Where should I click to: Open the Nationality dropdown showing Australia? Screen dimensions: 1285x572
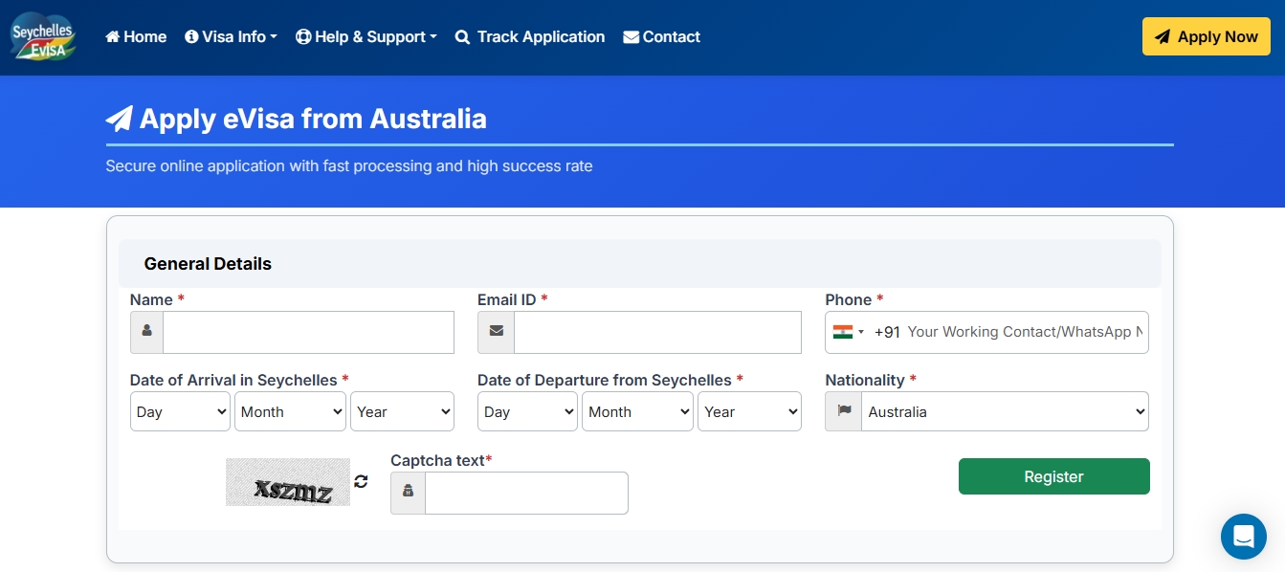(x=1004, y=411)
